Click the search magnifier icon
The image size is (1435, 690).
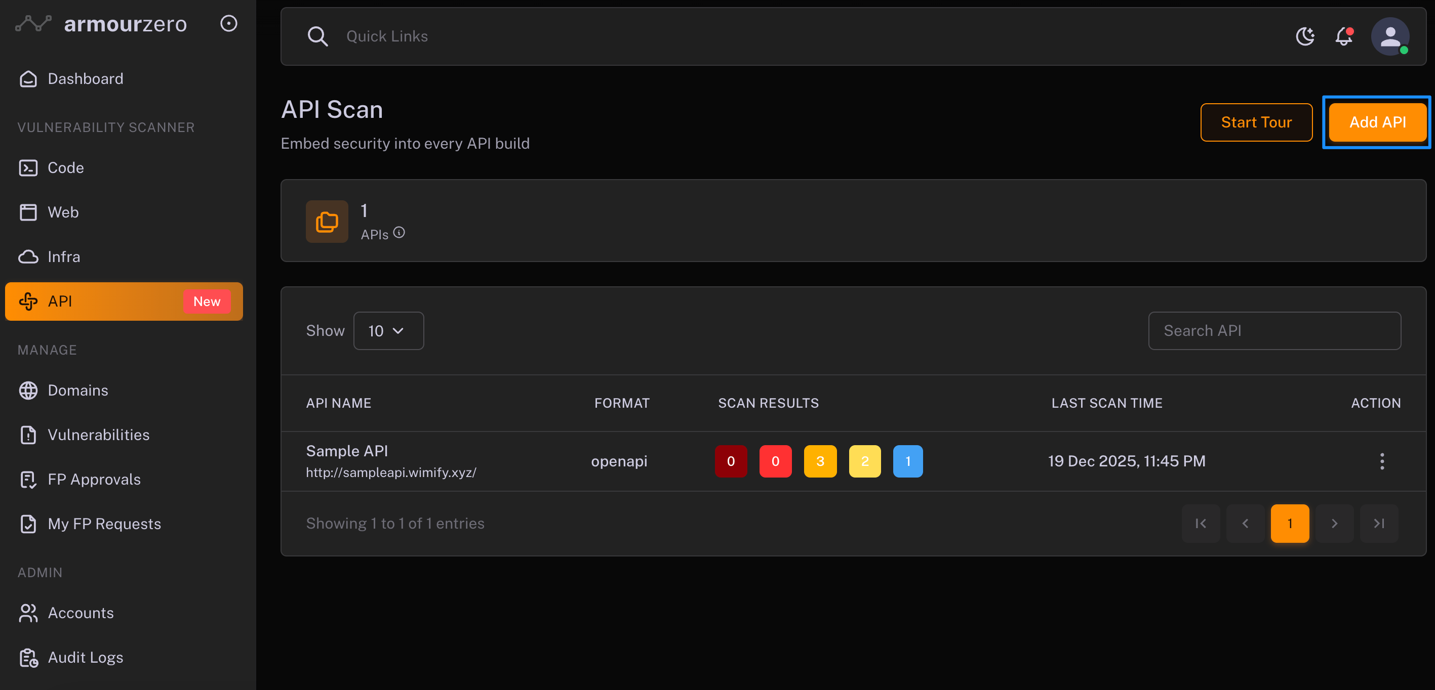click(317, 37)
